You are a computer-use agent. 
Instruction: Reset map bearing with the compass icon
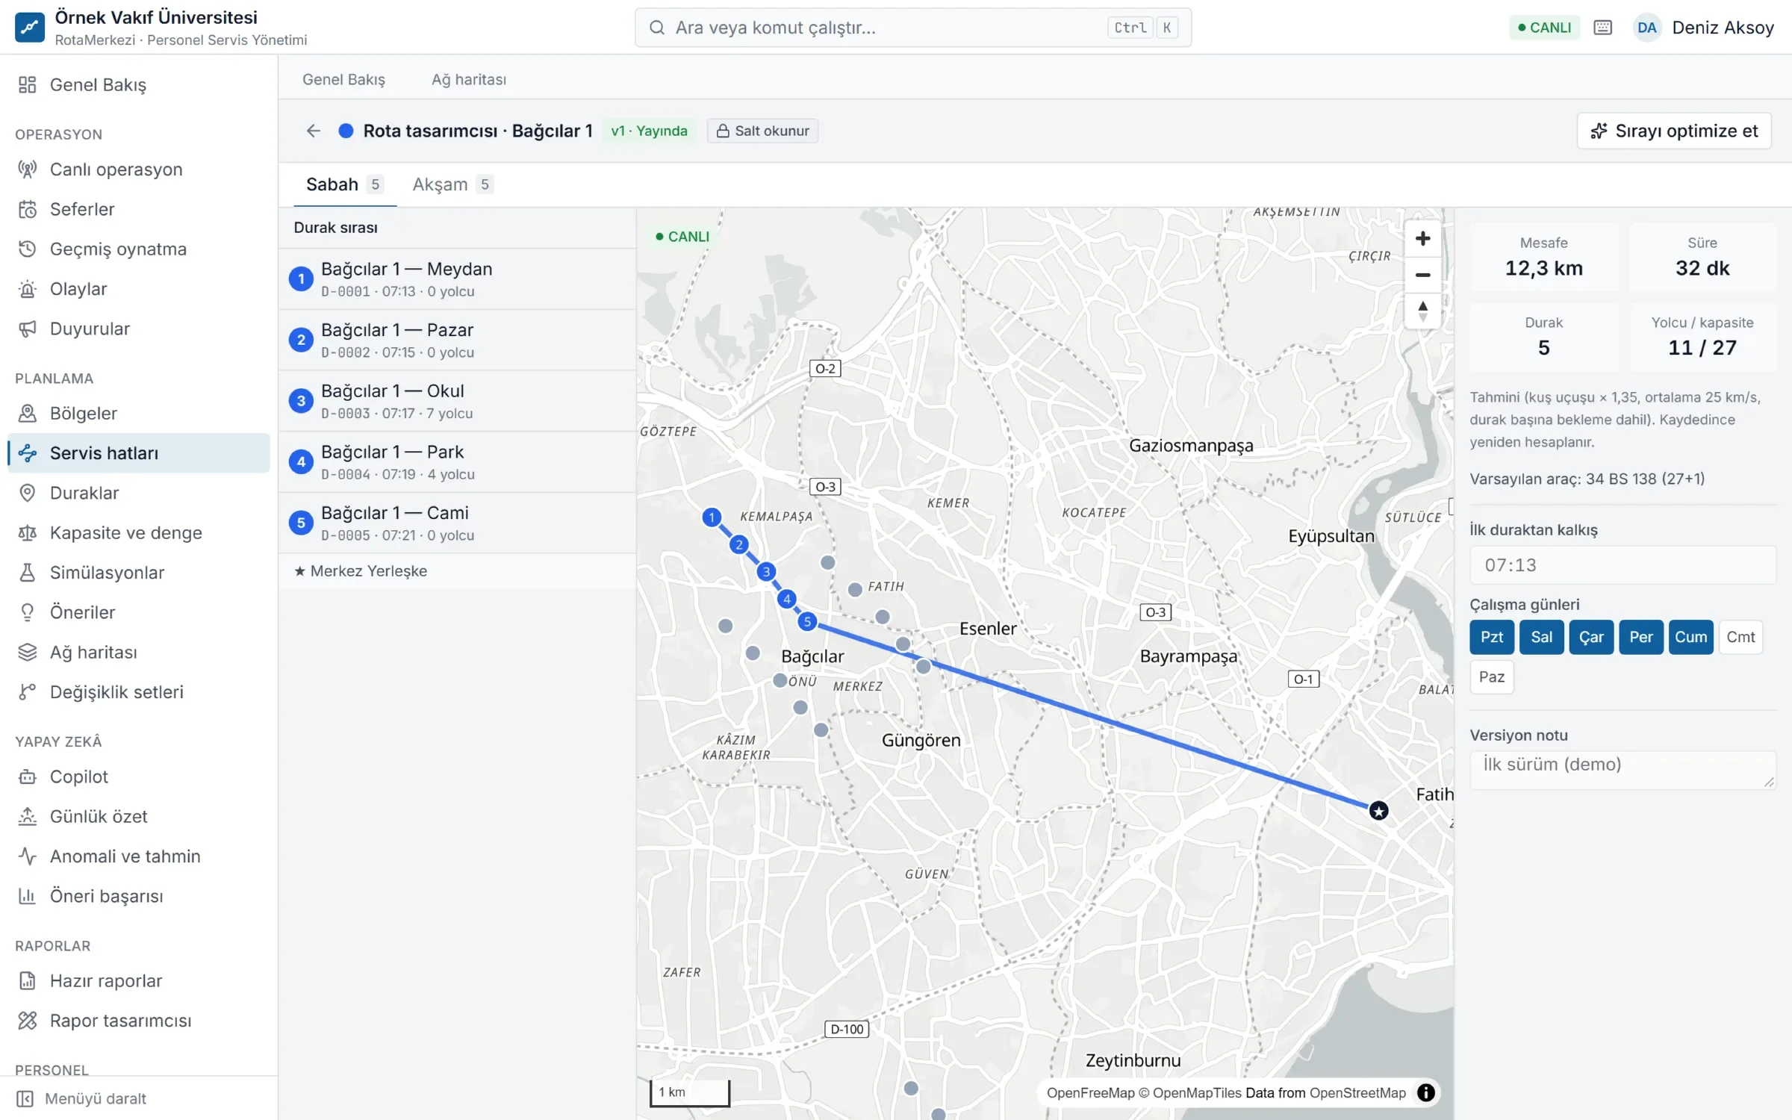[x=1422, y=311]
